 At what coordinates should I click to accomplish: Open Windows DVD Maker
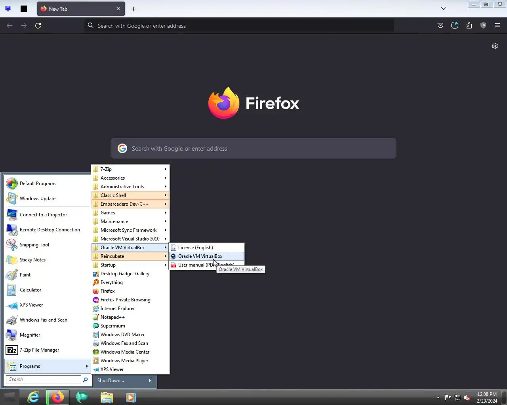tap(130, 335)
